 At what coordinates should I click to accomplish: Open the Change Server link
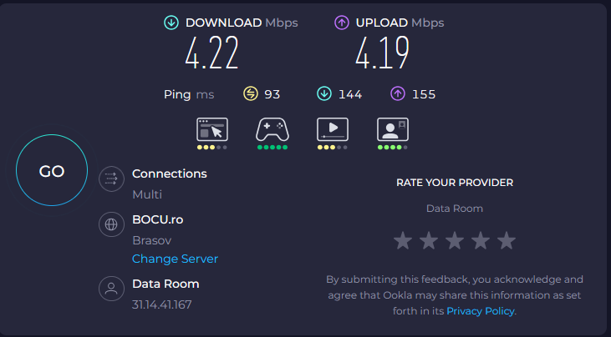pyautogui.click(x=175, y=259)
